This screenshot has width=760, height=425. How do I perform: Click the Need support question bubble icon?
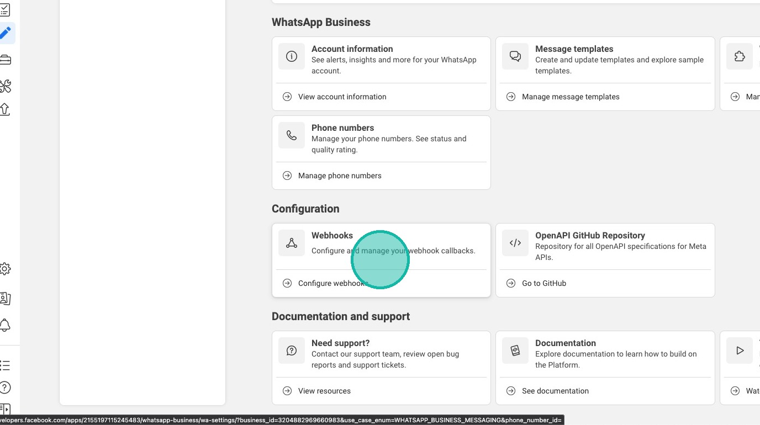coord(292,350)
